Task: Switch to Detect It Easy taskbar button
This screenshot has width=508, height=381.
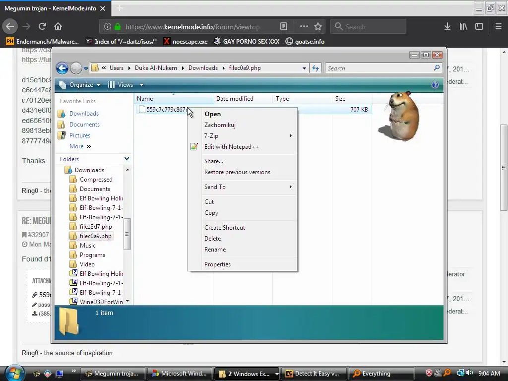Action: coord(314,374)
